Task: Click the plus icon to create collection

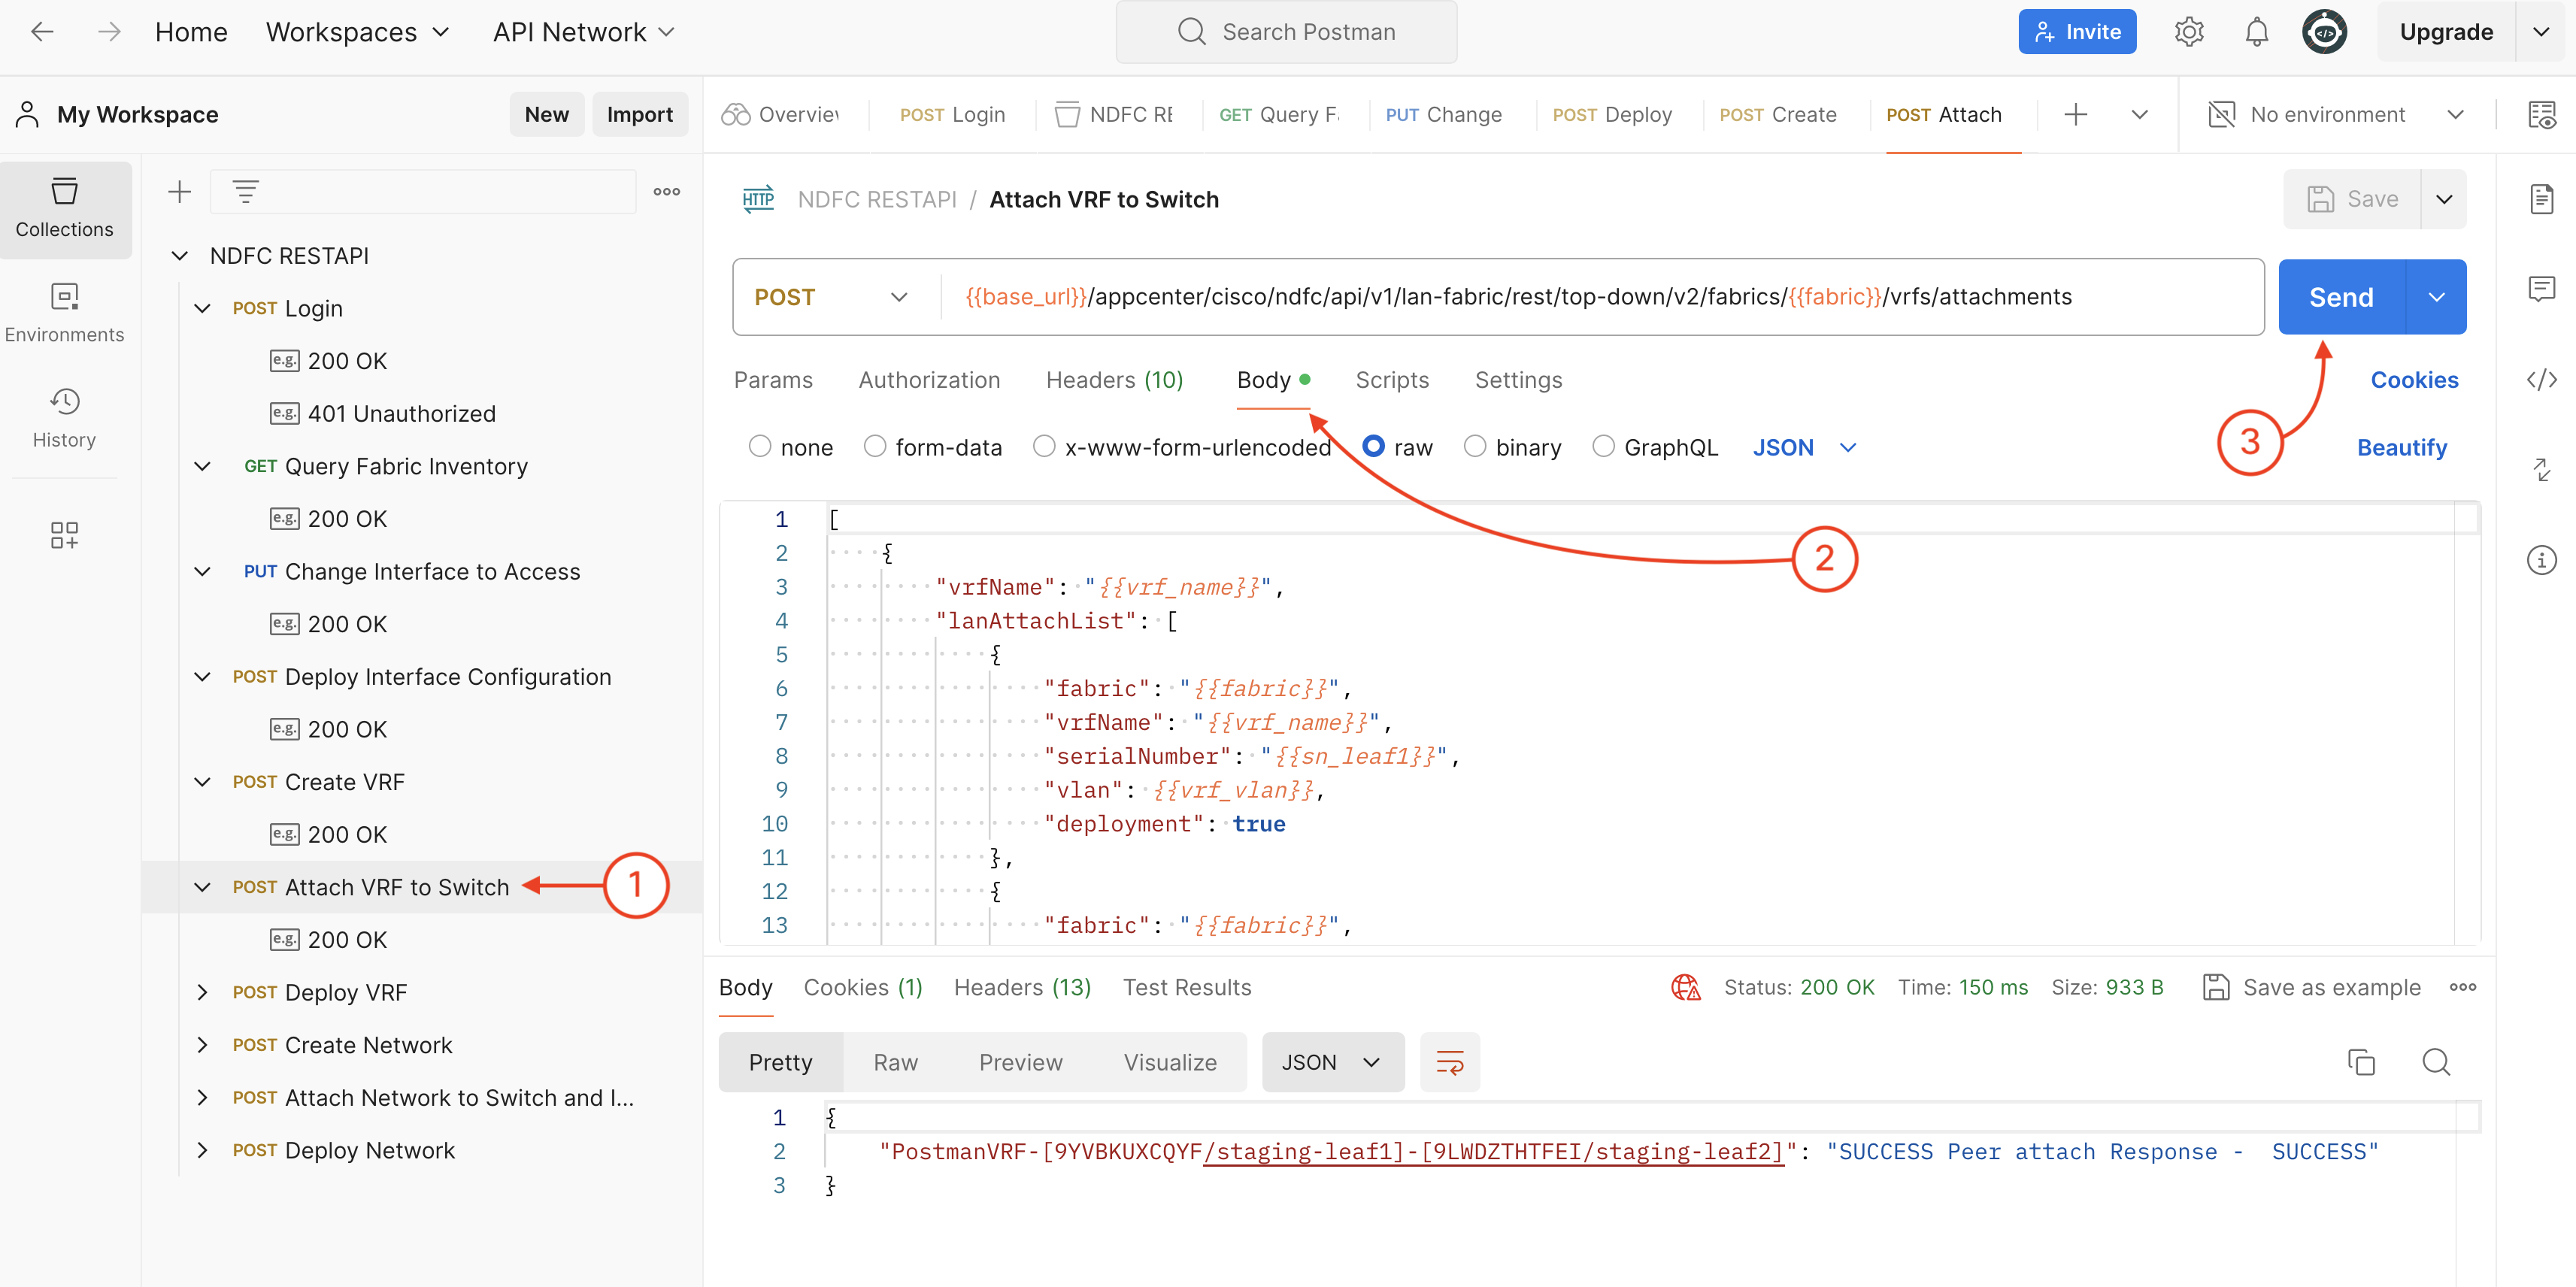Action: pos(179,191)
